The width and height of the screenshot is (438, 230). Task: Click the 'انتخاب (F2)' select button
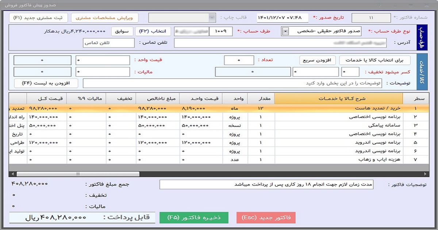[x=153, y=31]
